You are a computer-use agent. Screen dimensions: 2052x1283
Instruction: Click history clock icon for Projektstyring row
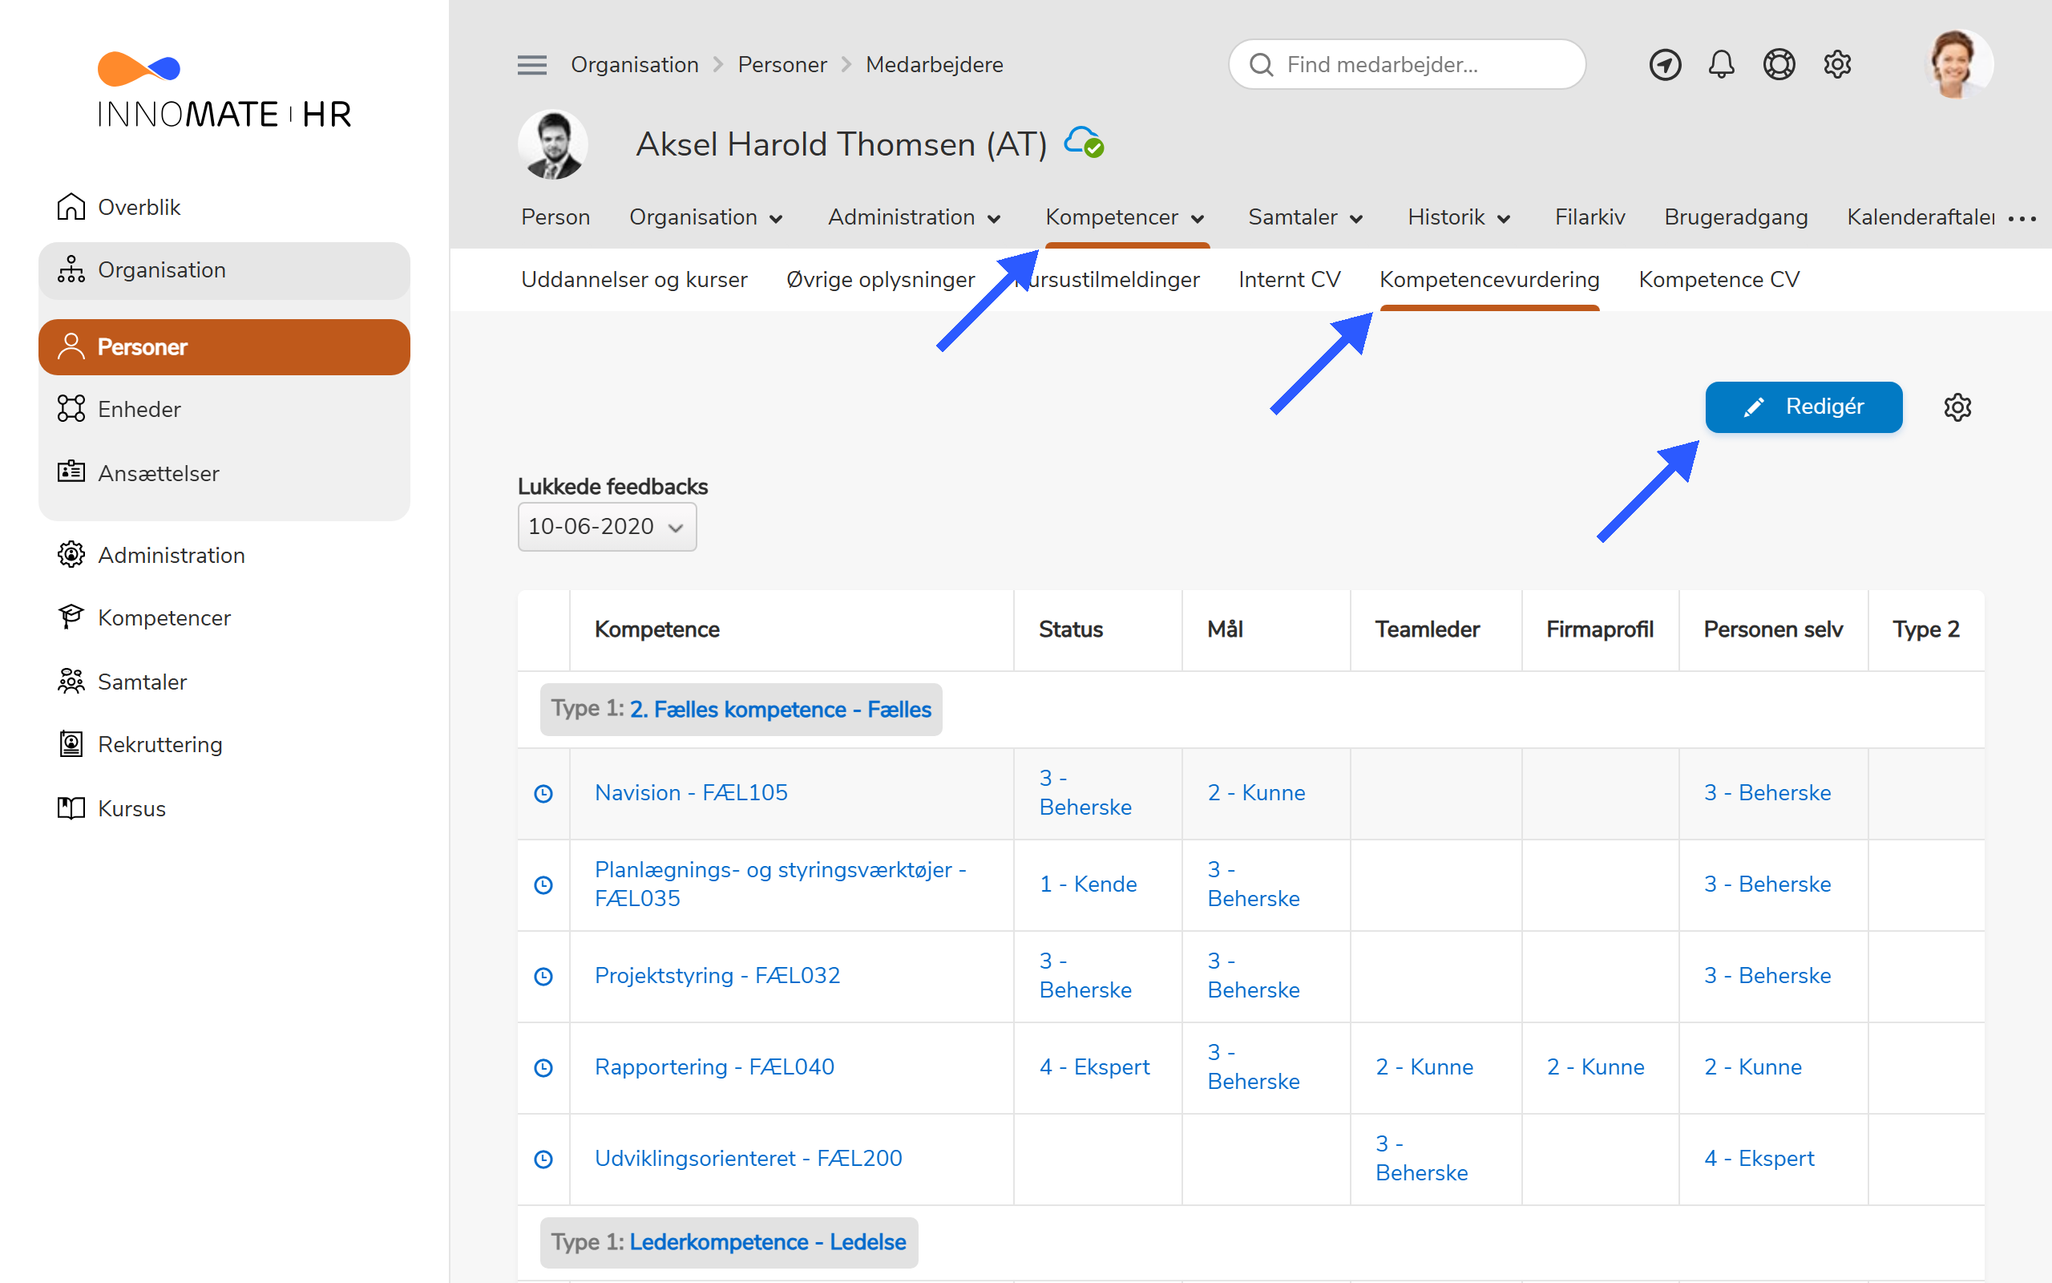pyautogui.click(x=543, y=977)
